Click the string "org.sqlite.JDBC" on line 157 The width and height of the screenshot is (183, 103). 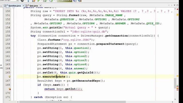pyautogui.click(x=76, y=40)
